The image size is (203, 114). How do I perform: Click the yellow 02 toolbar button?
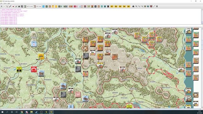(x=116, y=6)
